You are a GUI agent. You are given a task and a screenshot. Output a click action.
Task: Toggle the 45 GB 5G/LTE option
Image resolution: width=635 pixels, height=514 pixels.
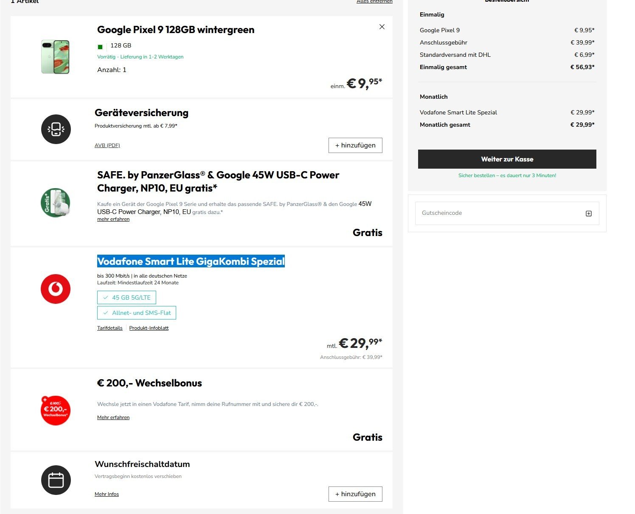126,297
